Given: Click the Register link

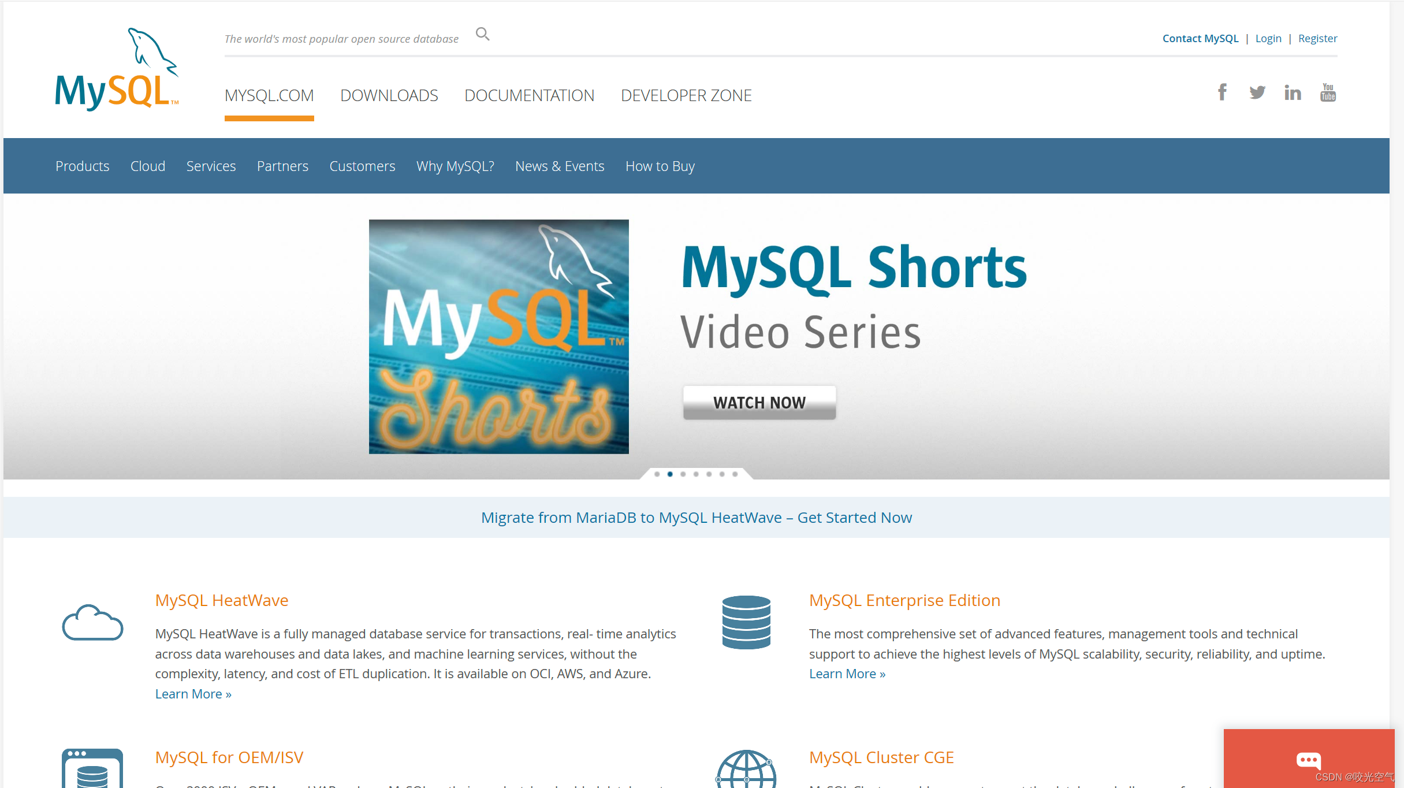Looking at the screenshot, I should 1317,38.
